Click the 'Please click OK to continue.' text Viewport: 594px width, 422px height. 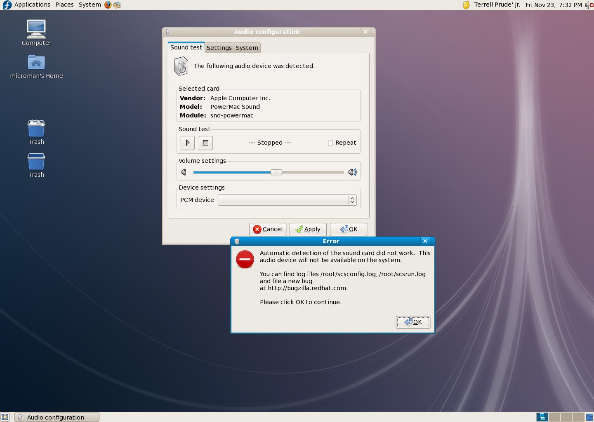click(301, 302)
